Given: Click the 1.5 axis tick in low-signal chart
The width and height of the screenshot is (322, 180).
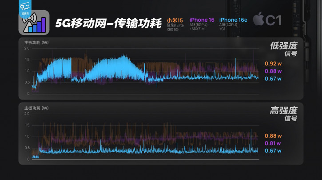Looking at the screenshot, I should [x=27, y=60].
